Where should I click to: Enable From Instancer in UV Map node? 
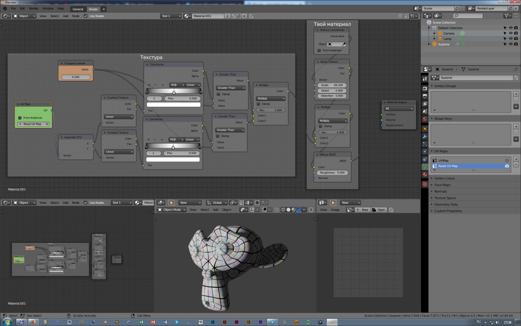20,118
